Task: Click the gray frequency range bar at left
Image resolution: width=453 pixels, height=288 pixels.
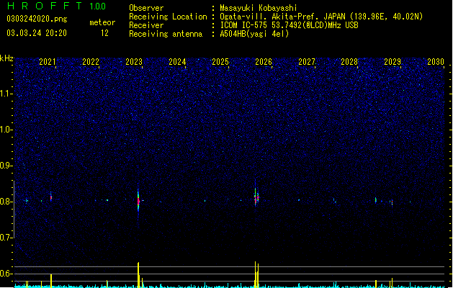Action: point(14,209)
